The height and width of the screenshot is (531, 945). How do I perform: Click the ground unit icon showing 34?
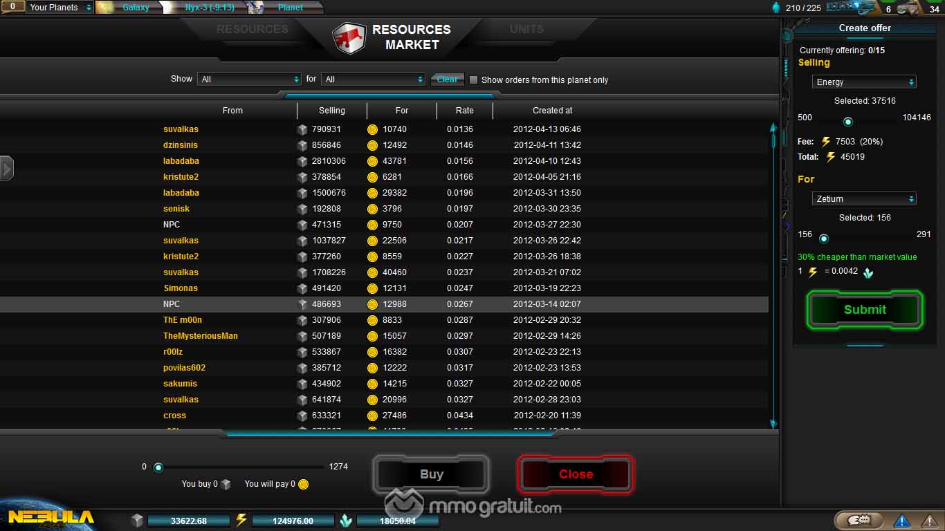tap(910, 8)
